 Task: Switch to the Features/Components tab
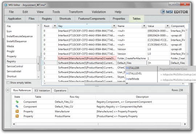coord(92,19)
